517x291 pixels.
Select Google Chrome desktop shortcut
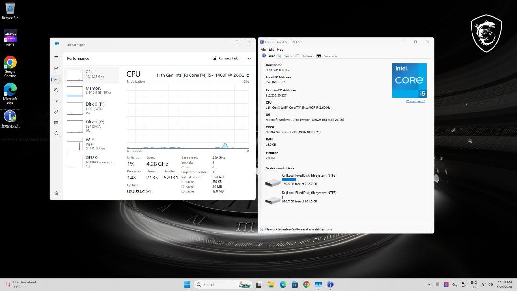10,67
